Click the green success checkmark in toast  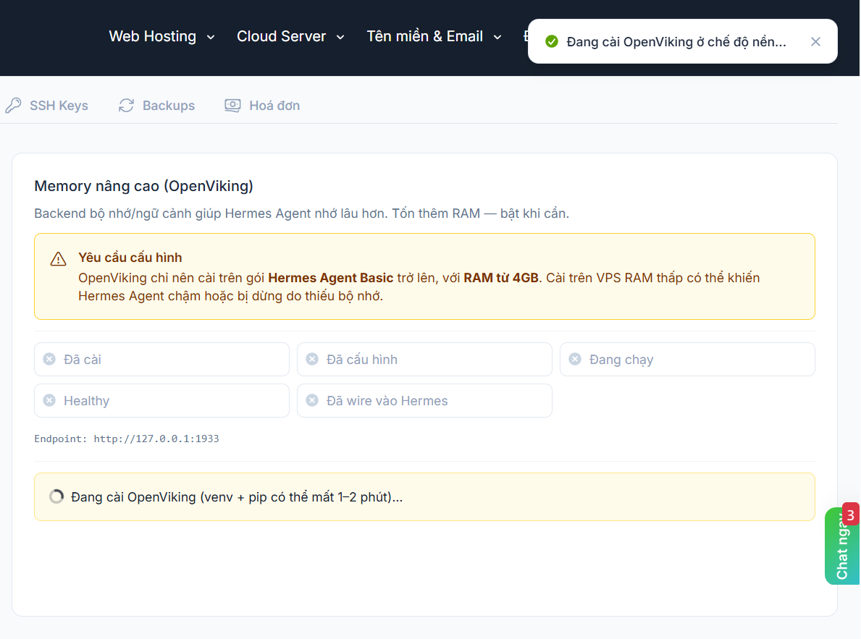point(551,42)
